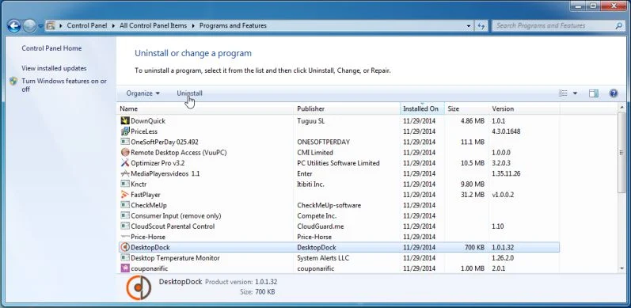
Task: Open the recent pages dropdown arrow
Action: [40, 27]
